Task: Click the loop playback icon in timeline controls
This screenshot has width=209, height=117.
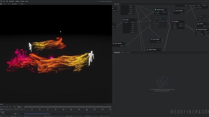Action: (10, 107)
